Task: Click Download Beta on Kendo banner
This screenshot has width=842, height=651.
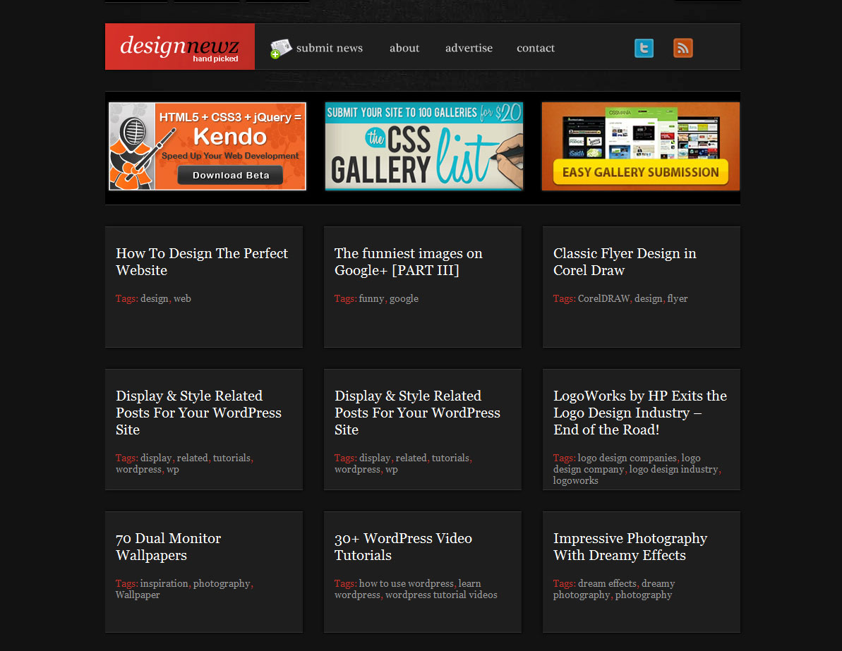Action: point(231,175)
